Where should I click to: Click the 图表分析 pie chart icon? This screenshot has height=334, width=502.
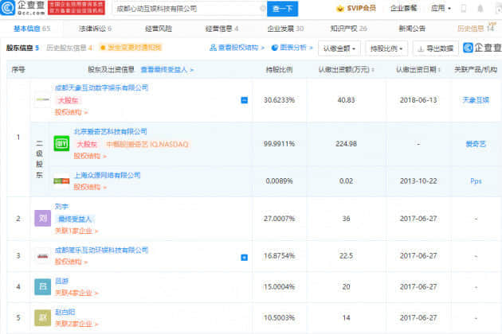(x=274, y=48)
